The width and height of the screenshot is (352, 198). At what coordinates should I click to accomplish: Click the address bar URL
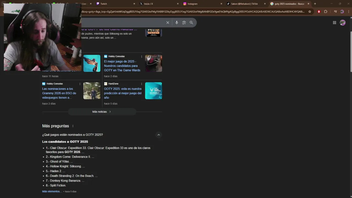(193, 12)
